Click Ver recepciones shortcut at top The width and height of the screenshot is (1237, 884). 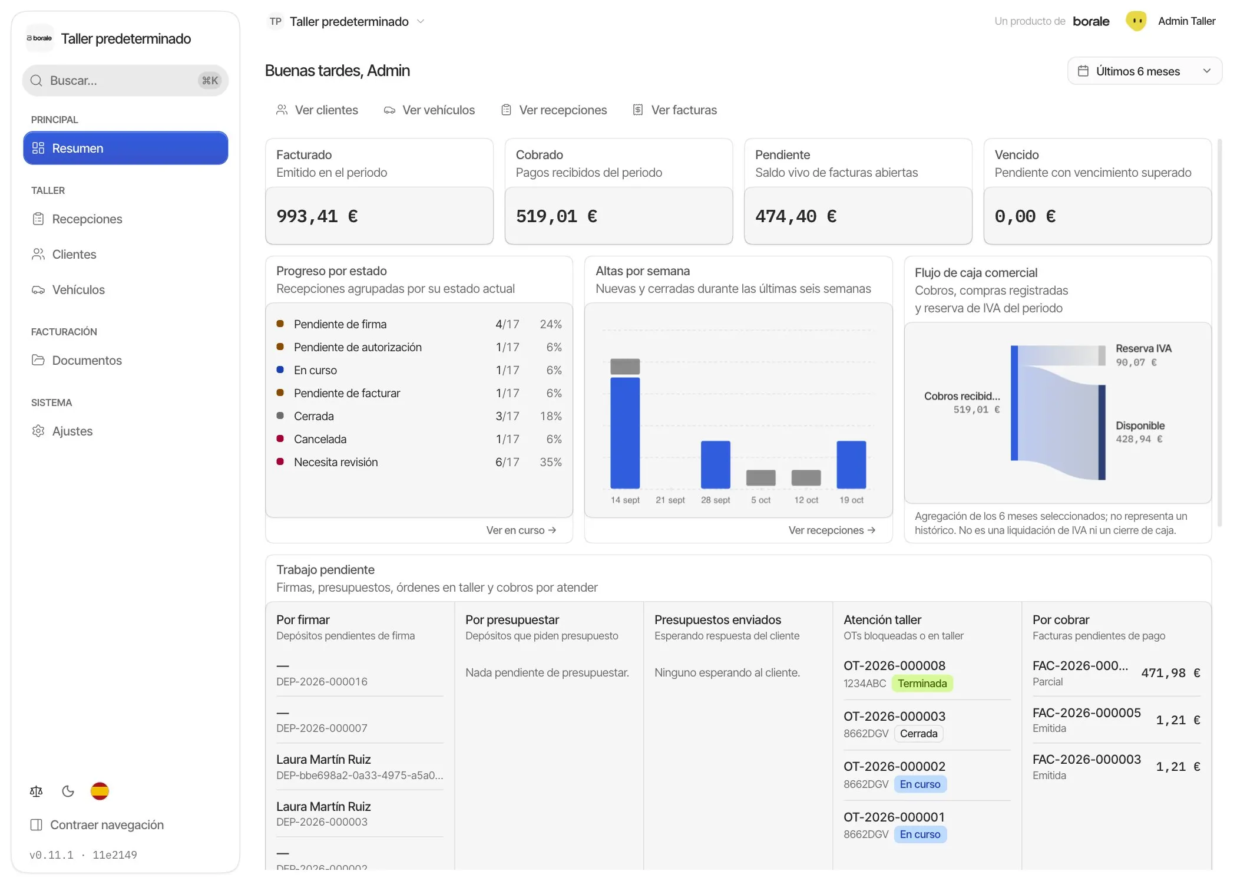point(554,110)
